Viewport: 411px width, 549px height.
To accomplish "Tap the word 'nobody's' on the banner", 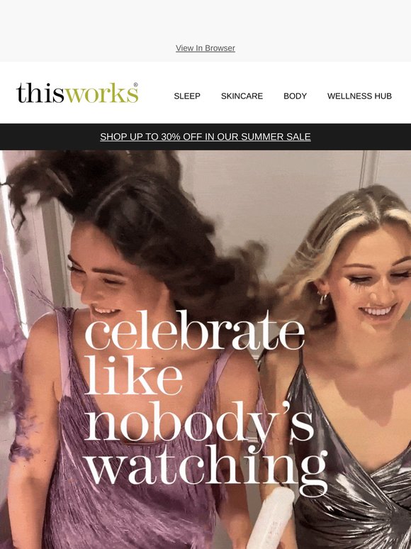I will [199, 421].
